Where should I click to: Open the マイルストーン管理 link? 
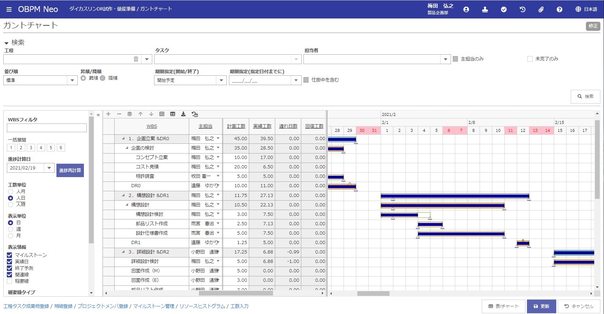click(154, 306)
